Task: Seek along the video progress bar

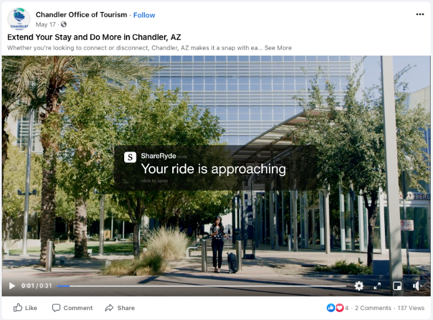Action: (202, 286)
